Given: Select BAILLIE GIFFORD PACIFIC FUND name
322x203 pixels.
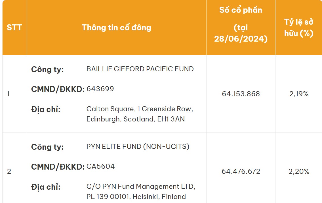Looking at the screenshot, I should tap(140, 69).
